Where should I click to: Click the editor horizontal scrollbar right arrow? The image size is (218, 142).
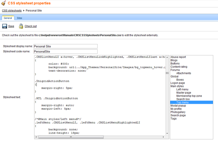tap(163, 137)
